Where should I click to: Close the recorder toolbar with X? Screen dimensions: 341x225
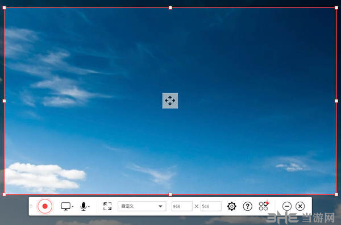pyautogui.click(x=300, y=206)
